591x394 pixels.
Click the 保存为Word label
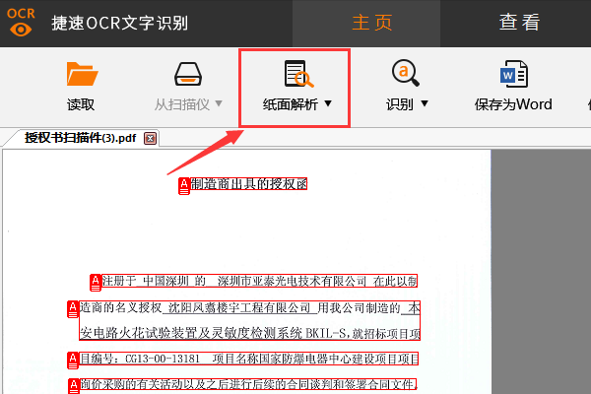(x=513, y=104)
